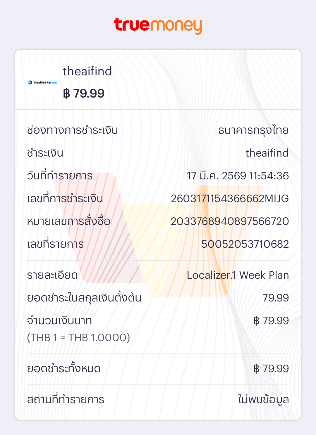Image resolution: width=316 pixels, height=435 pixels.
Task: Click the bold ฿ 79.99 header amount
Action: click(84, 93)
